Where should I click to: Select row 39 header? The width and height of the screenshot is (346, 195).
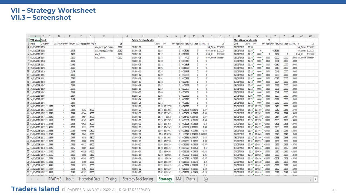[28, 172]
